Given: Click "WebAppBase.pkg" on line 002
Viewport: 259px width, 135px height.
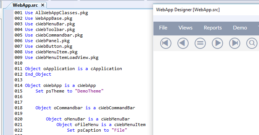Looking at the screenshot, I should tap(54, 18).
